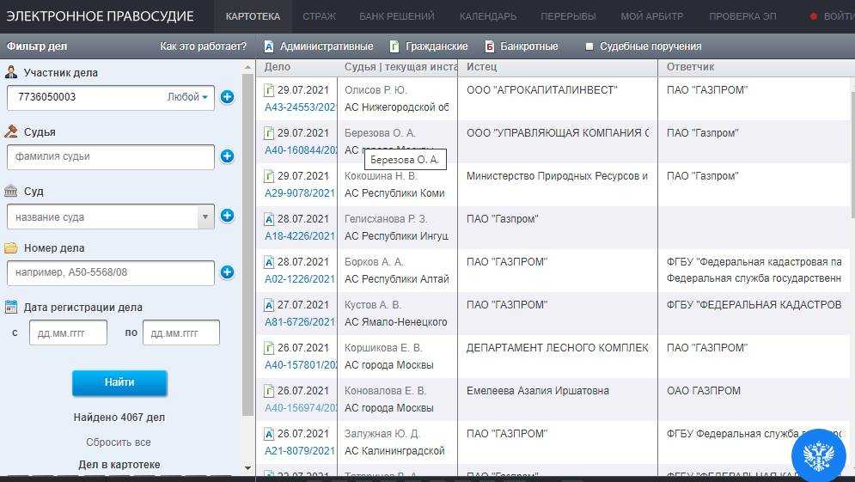This screenshot has height=482, width=855.
Task: Add another case number with plus icon
Action: 228,272
